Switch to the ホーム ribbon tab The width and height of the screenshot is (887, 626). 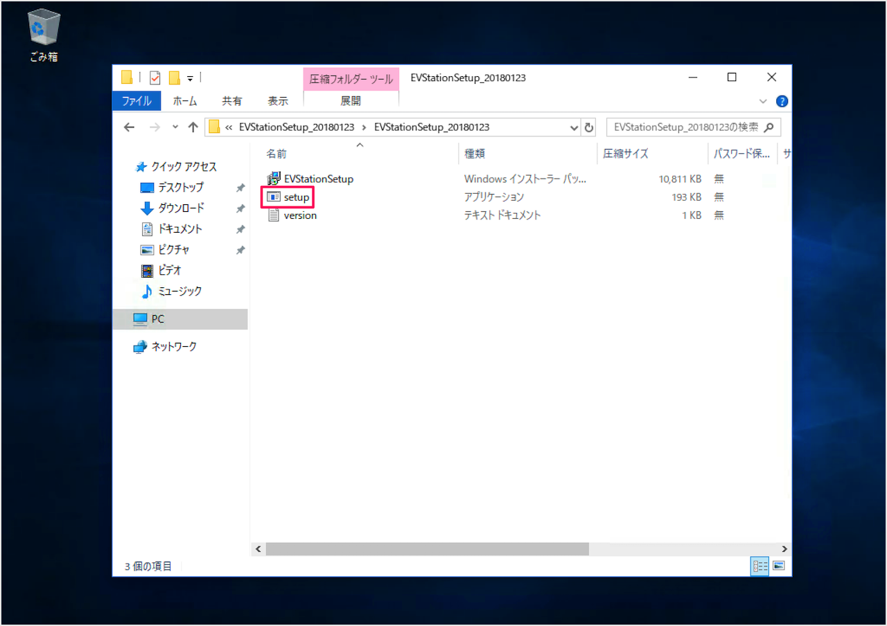click(x=185, y=101)
